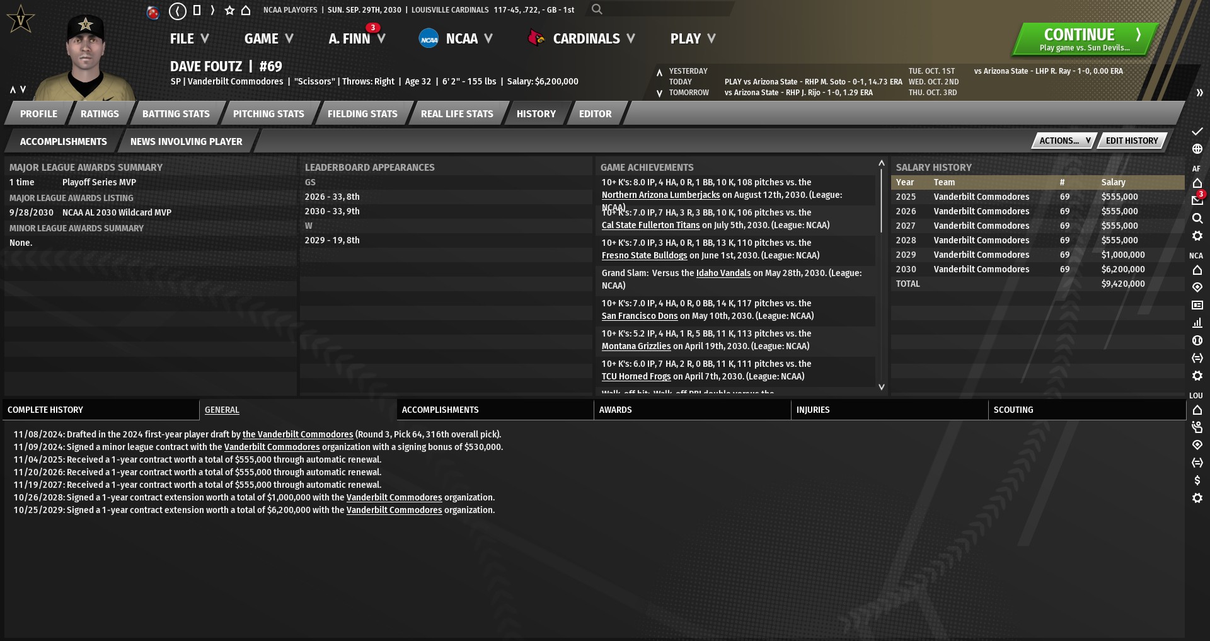This screenshot has width=1210, height=641.
Task: Go back using circled left arrow
Action: 178,11
